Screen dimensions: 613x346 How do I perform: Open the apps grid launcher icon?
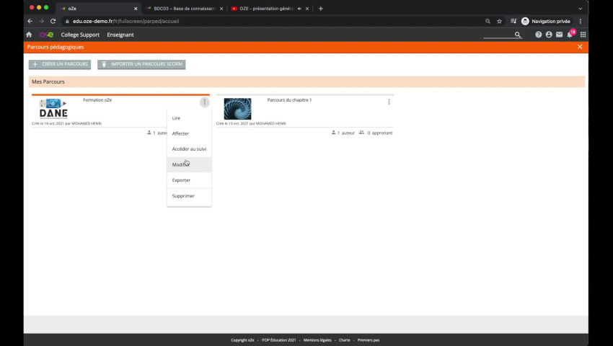[x=583, y=35]
